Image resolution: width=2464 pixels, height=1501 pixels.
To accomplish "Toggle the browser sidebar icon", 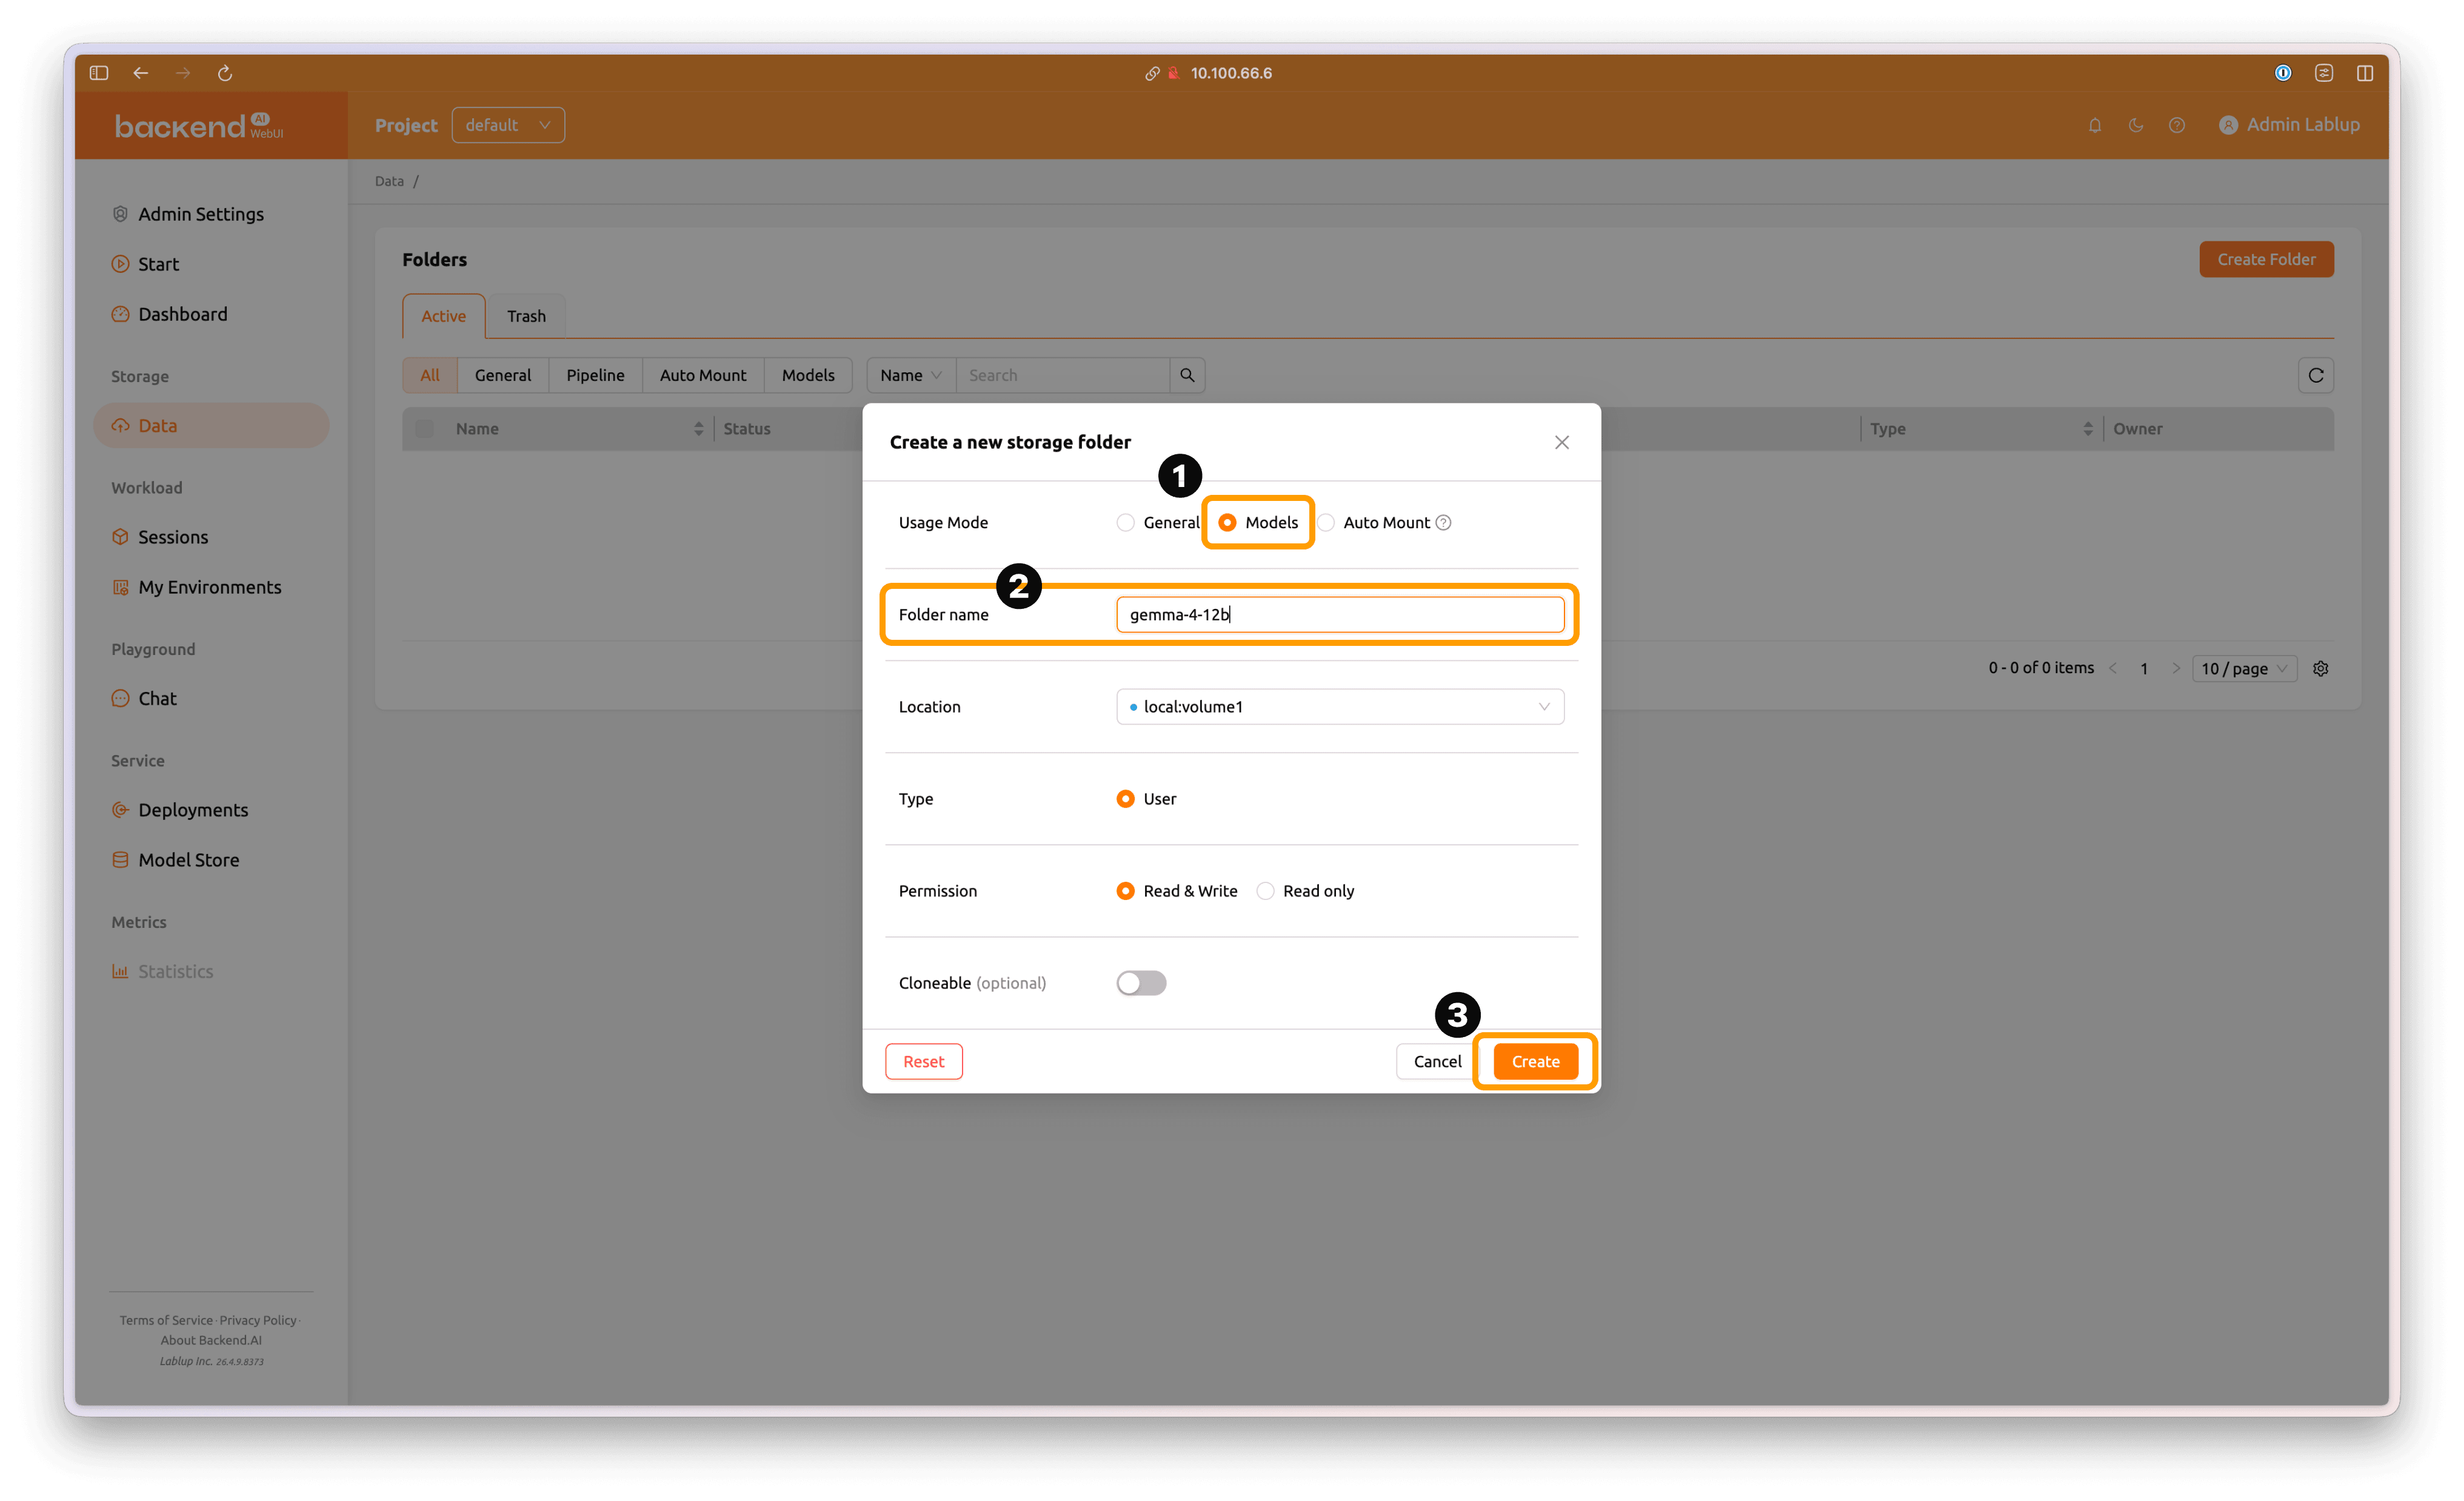I will coord(98,73).
